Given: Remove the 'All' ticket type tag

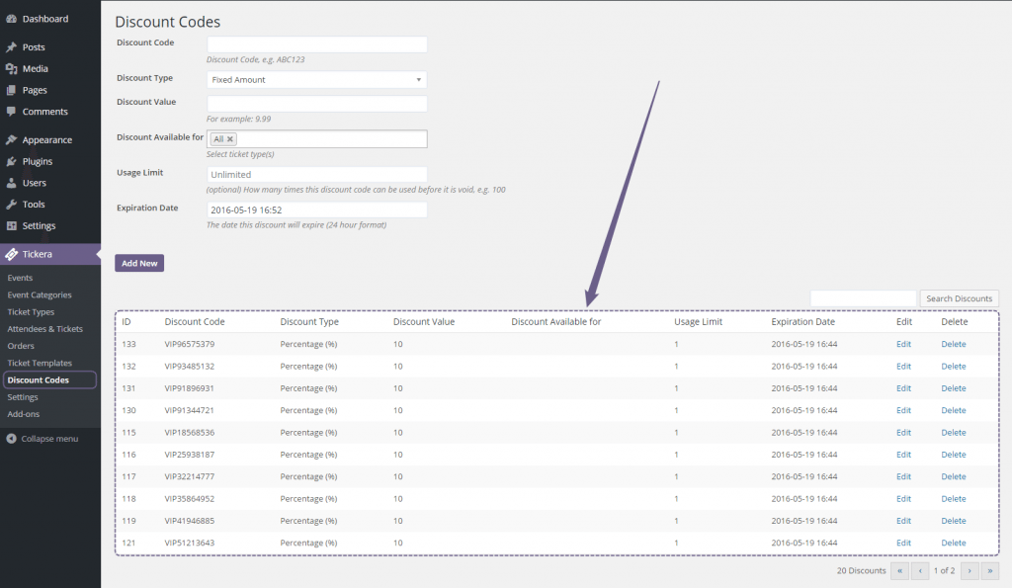Looking at the screenshot, I should click(x=229, y=139).
